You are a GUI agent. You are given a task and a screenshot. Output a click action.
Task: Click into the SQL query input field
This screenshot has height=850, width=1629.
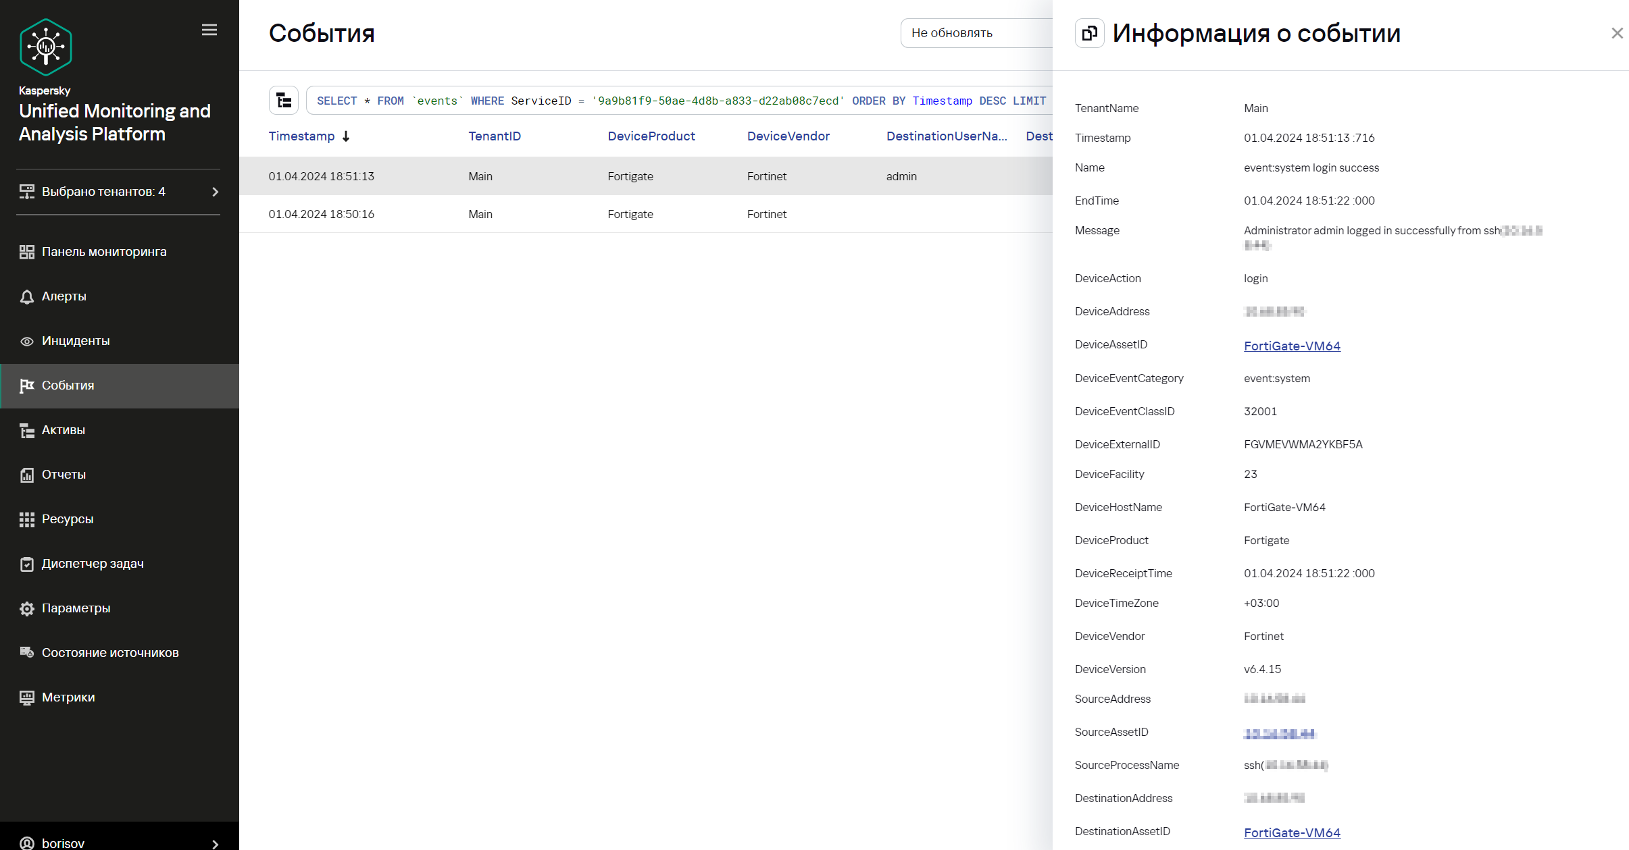[x=679, y=101]
